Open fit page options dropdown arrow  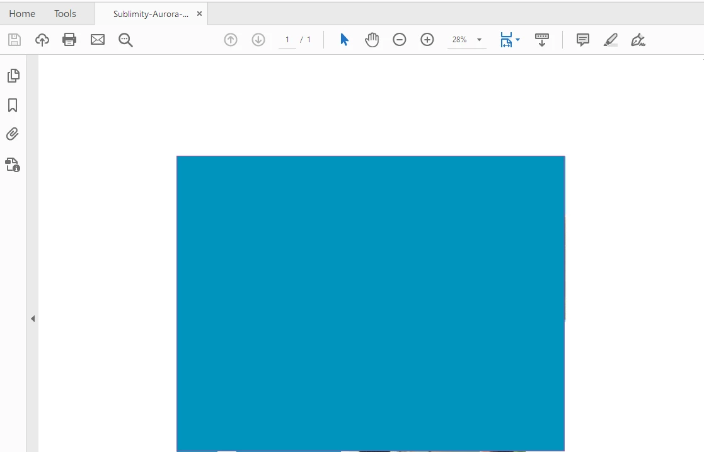tap(517, 40)
